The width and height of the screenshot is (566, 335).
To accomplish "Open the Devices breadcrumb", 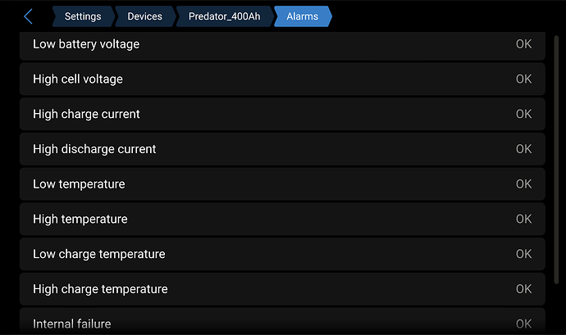I will tap(144, 16).
